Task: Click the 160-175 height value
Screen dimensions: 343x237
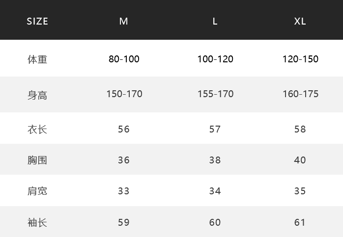Action: pyautogui.click(x=301, y=94)
